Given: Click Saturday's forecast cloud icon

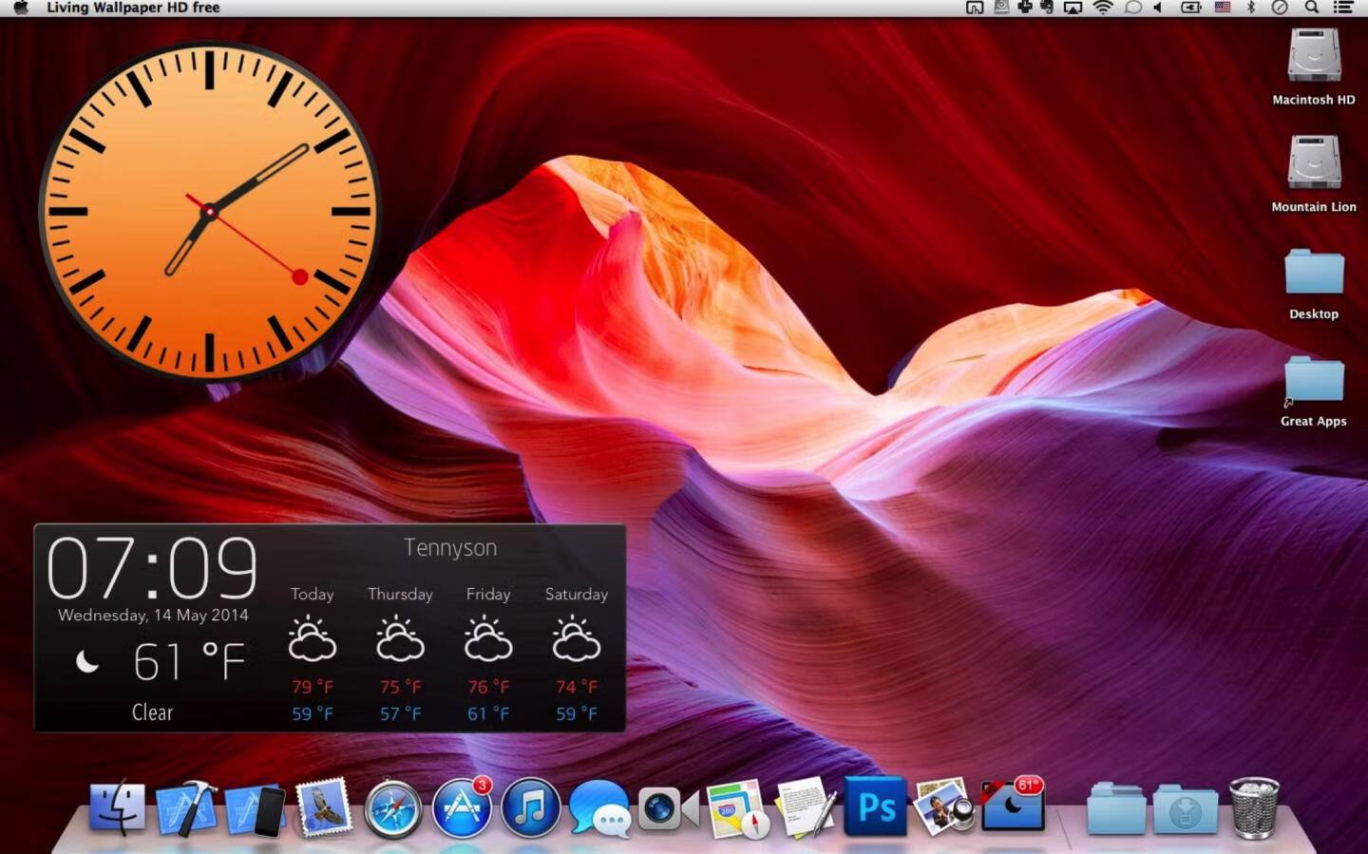Looking at the screenshot, I should click(577, 638).
